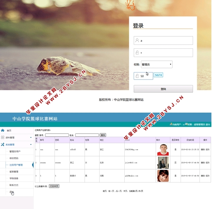Click the password input field

[163, 52]
